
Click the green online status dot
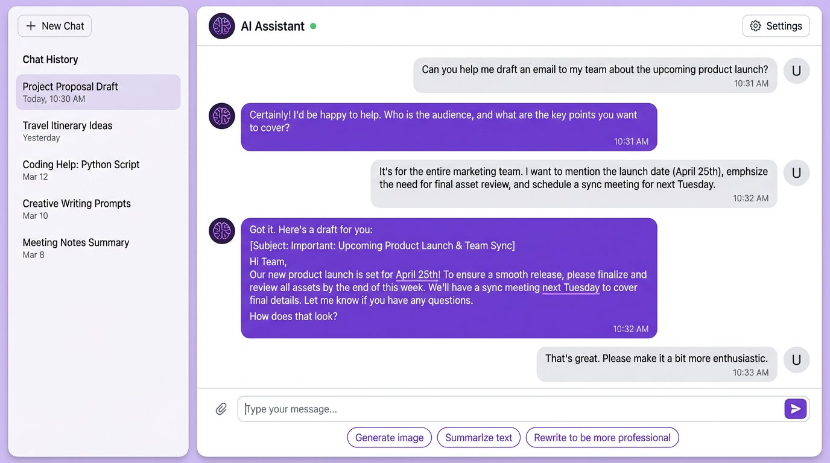coord(314,27)
